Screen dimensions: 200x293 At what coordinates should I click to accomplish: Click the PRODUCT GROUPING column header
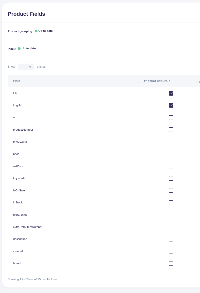click(157, 81)
